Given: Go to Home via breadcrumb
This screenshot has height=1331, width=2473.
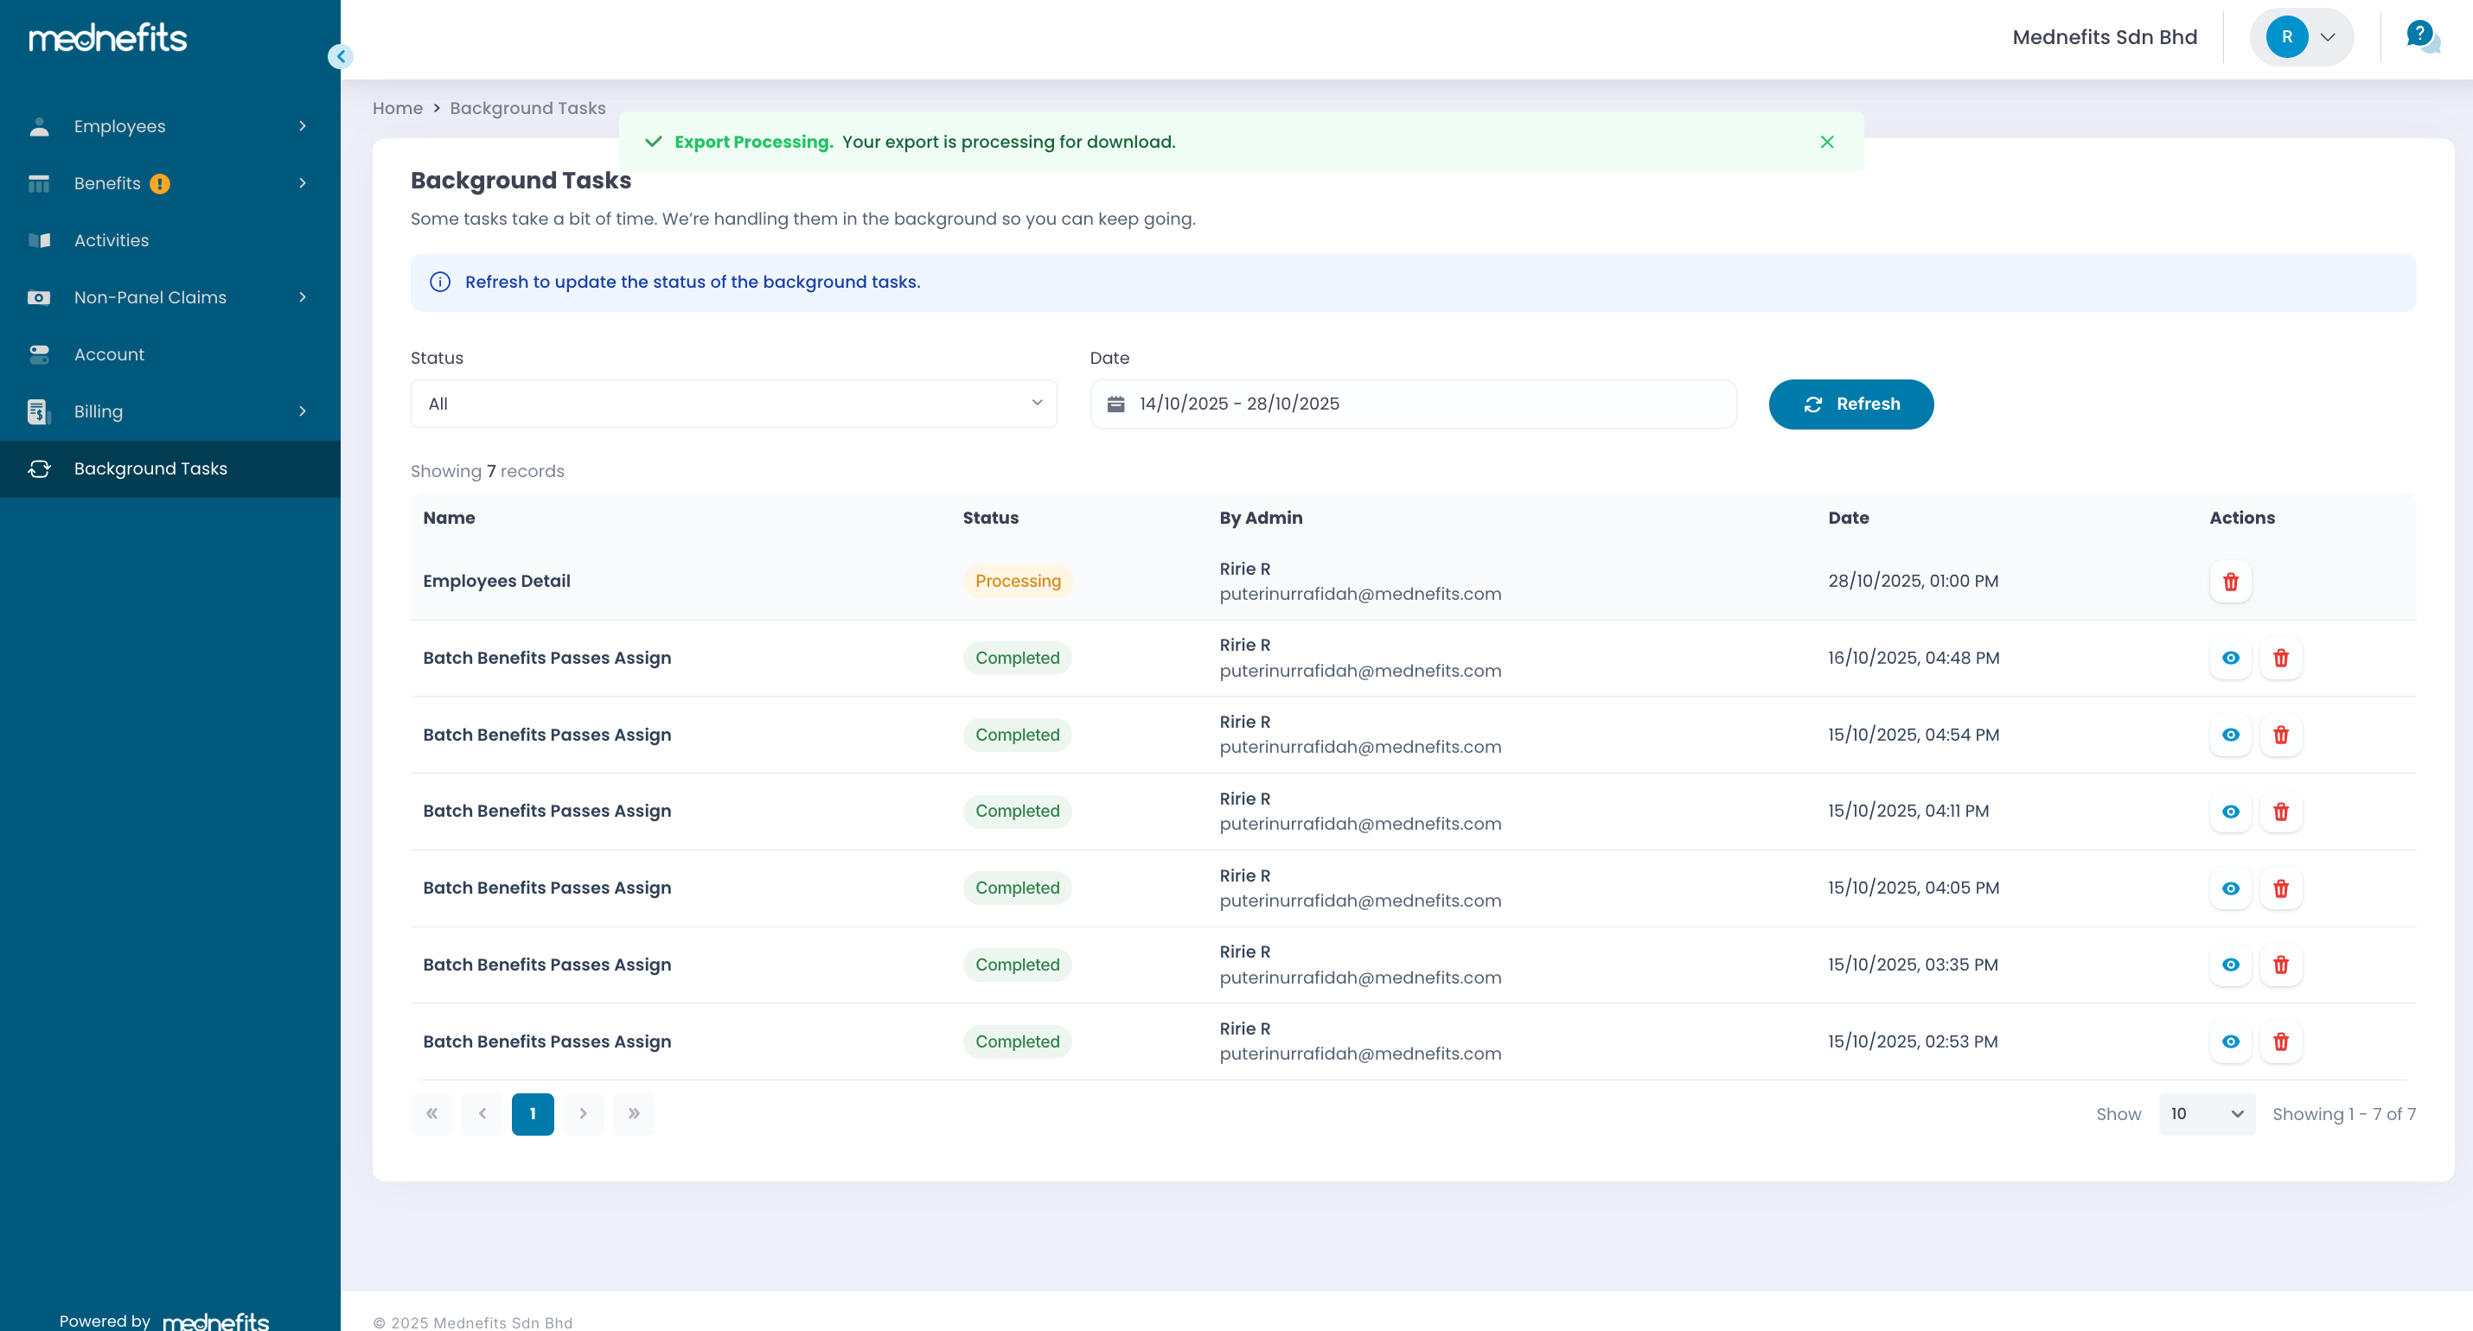Looking at the screenshot, I should tap(397, 108).
